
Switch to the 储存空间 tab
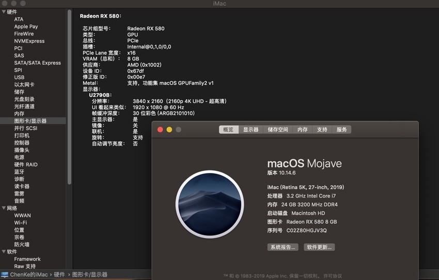tap(278, 129)
